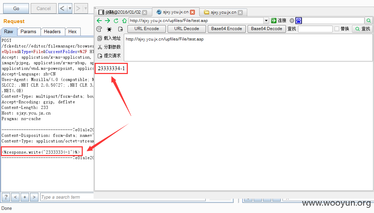Screen dimensions: 374x213
Task: Click the browser forward arrow icon
Action: [x=108, y=21]
